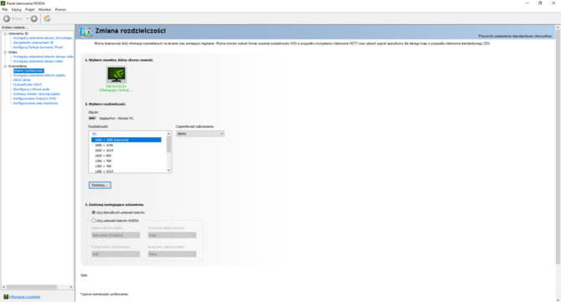
Task: Open the Głębia kolorów pulpitu dropdown
Action: click(116, 235)
